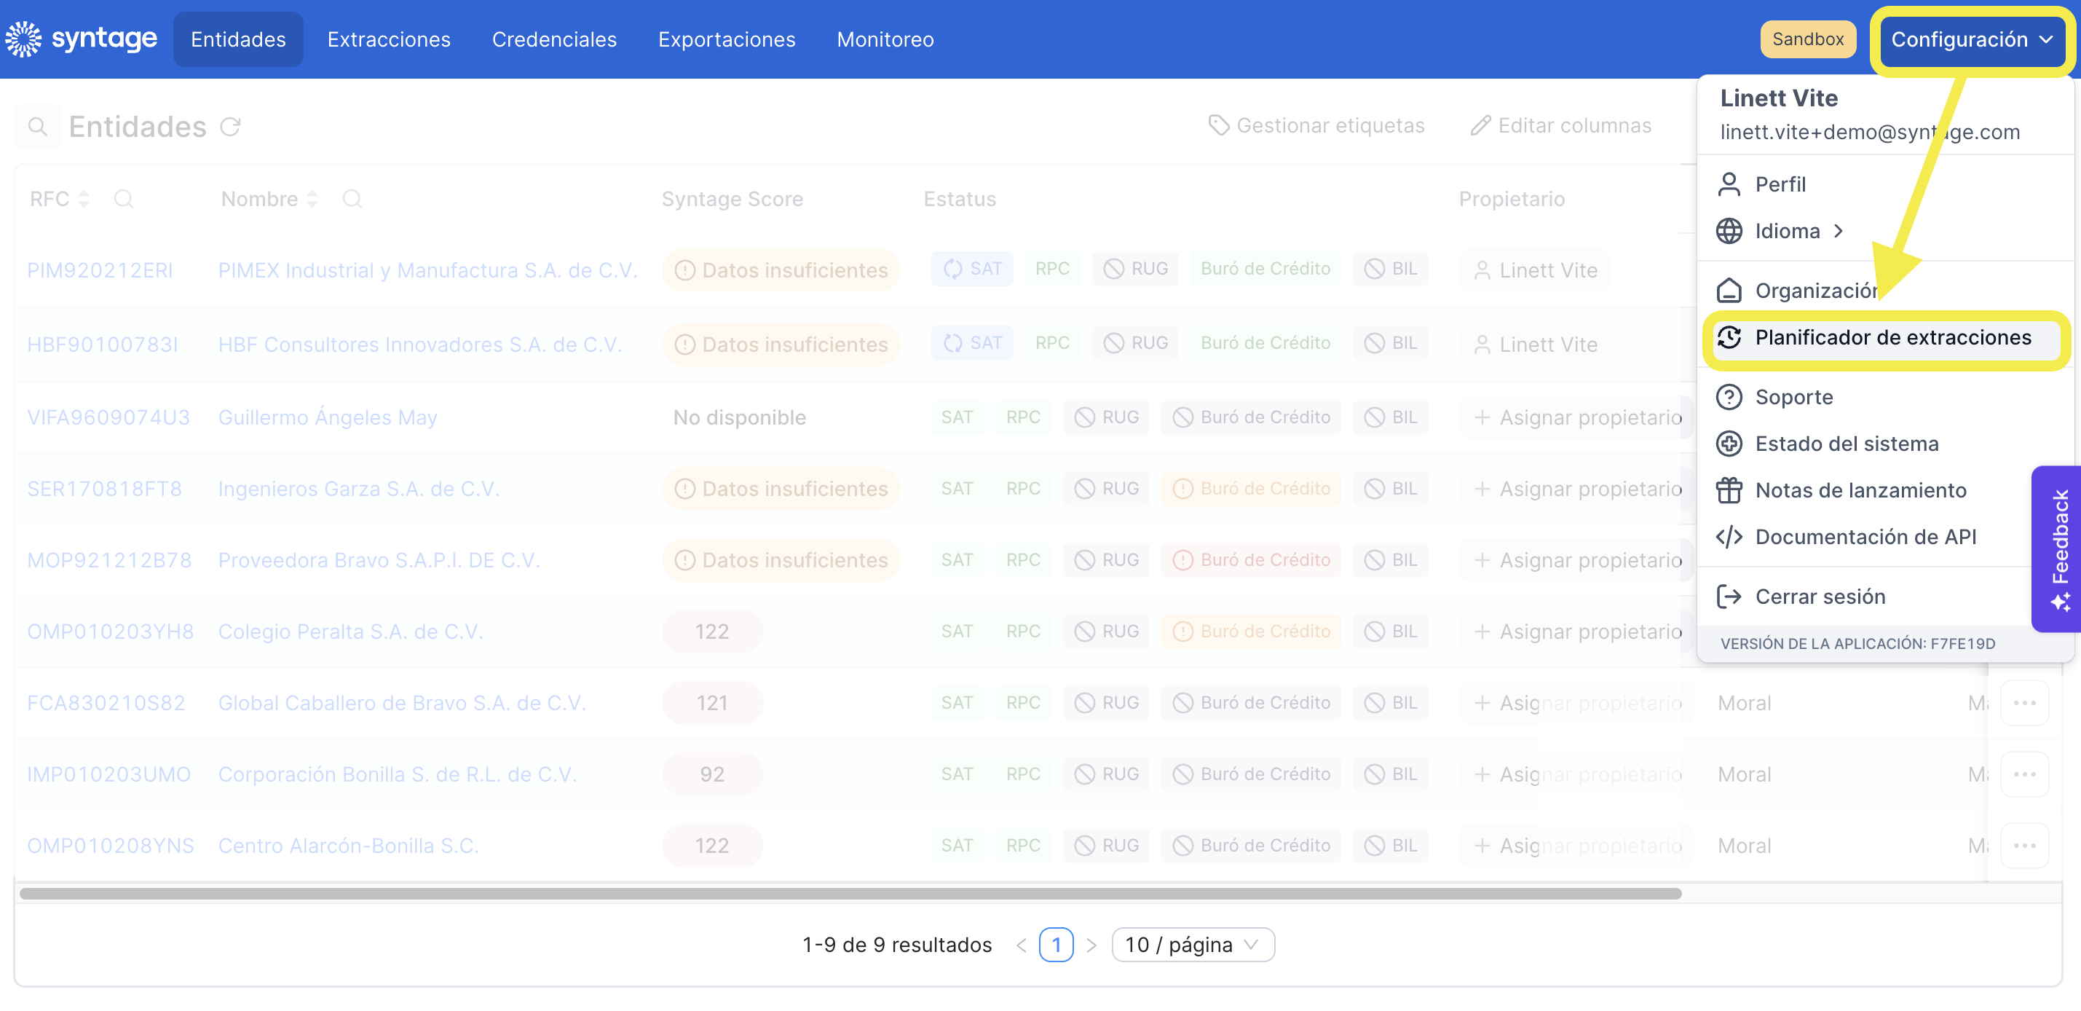The width and height of the screenshot is (2081, 1011).
Task: Open RFC link PIM920212ERI
Action: [x=100, y=270]
